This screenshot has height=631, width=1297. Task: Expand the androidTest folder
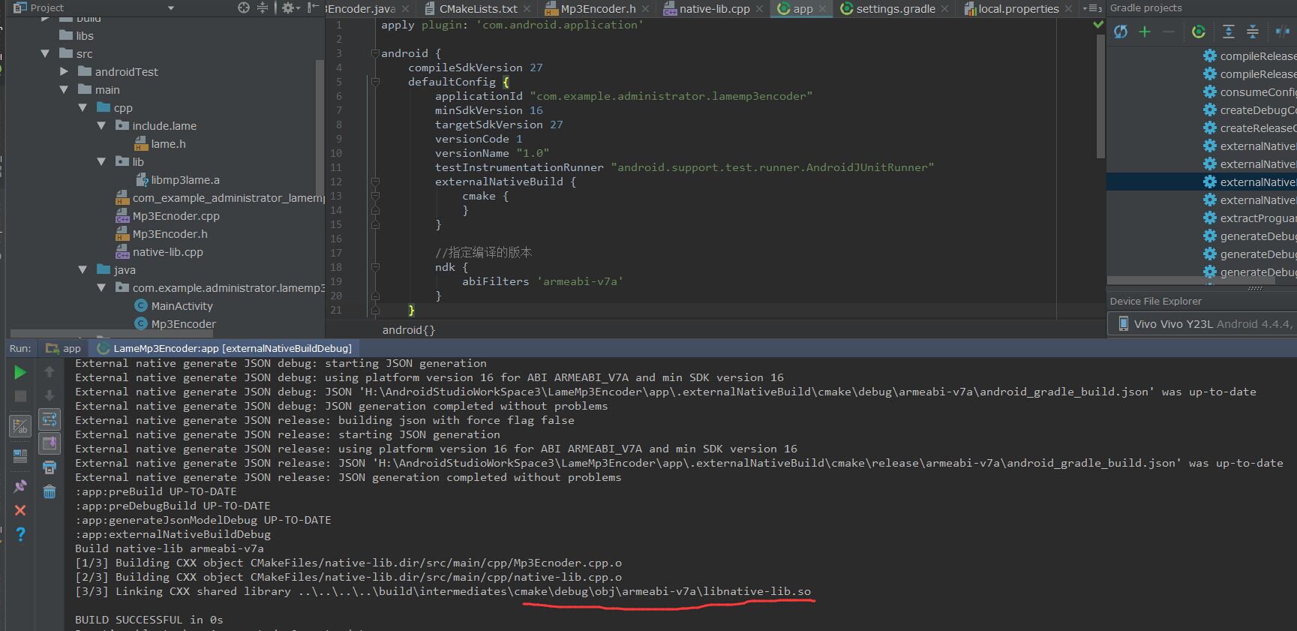[x=64, y=71]
